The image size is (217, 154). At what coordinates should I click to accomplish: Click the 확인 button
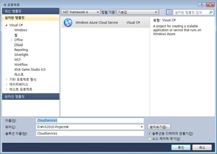pos(181,148)
